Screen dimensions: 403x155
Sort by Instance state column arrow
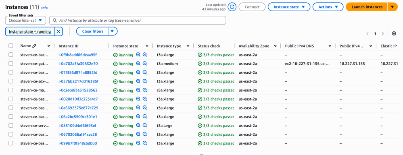coord(147,46)
